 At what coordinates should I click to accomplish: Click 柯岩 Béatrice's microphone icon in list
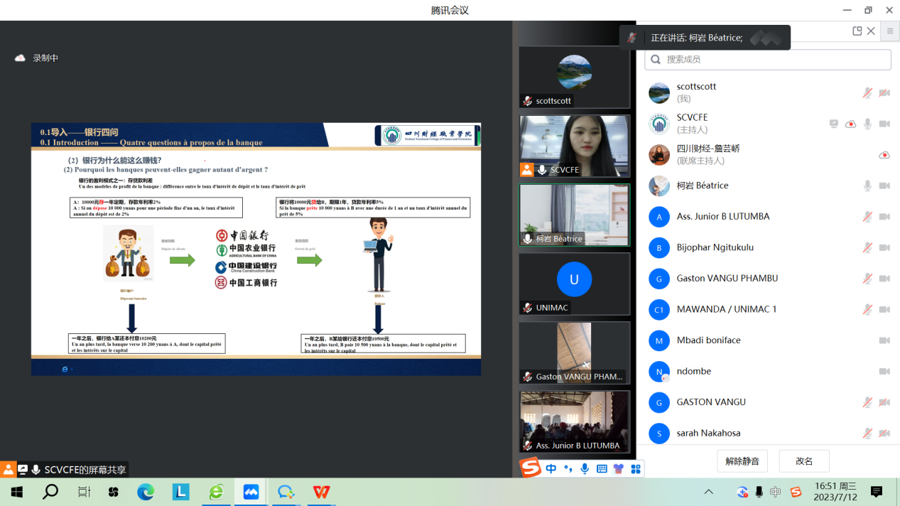tap(867, 185)
